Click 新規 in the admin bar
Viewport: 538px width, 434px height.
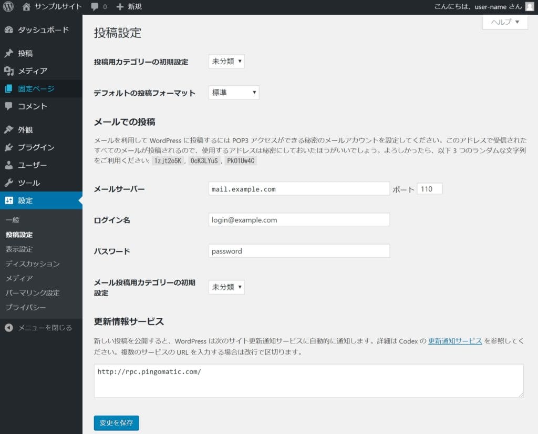click(x=134, y=6)
